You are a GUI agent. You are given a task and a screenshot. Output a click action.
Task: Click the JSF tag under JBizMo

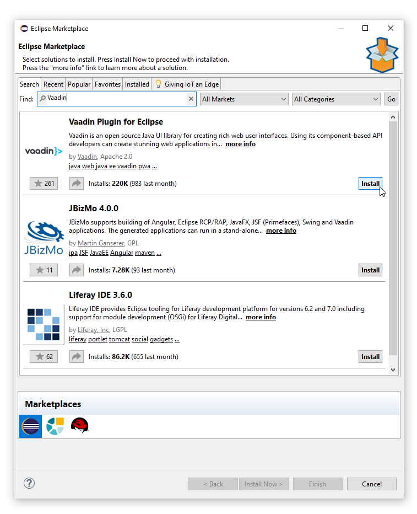point(84,253)
